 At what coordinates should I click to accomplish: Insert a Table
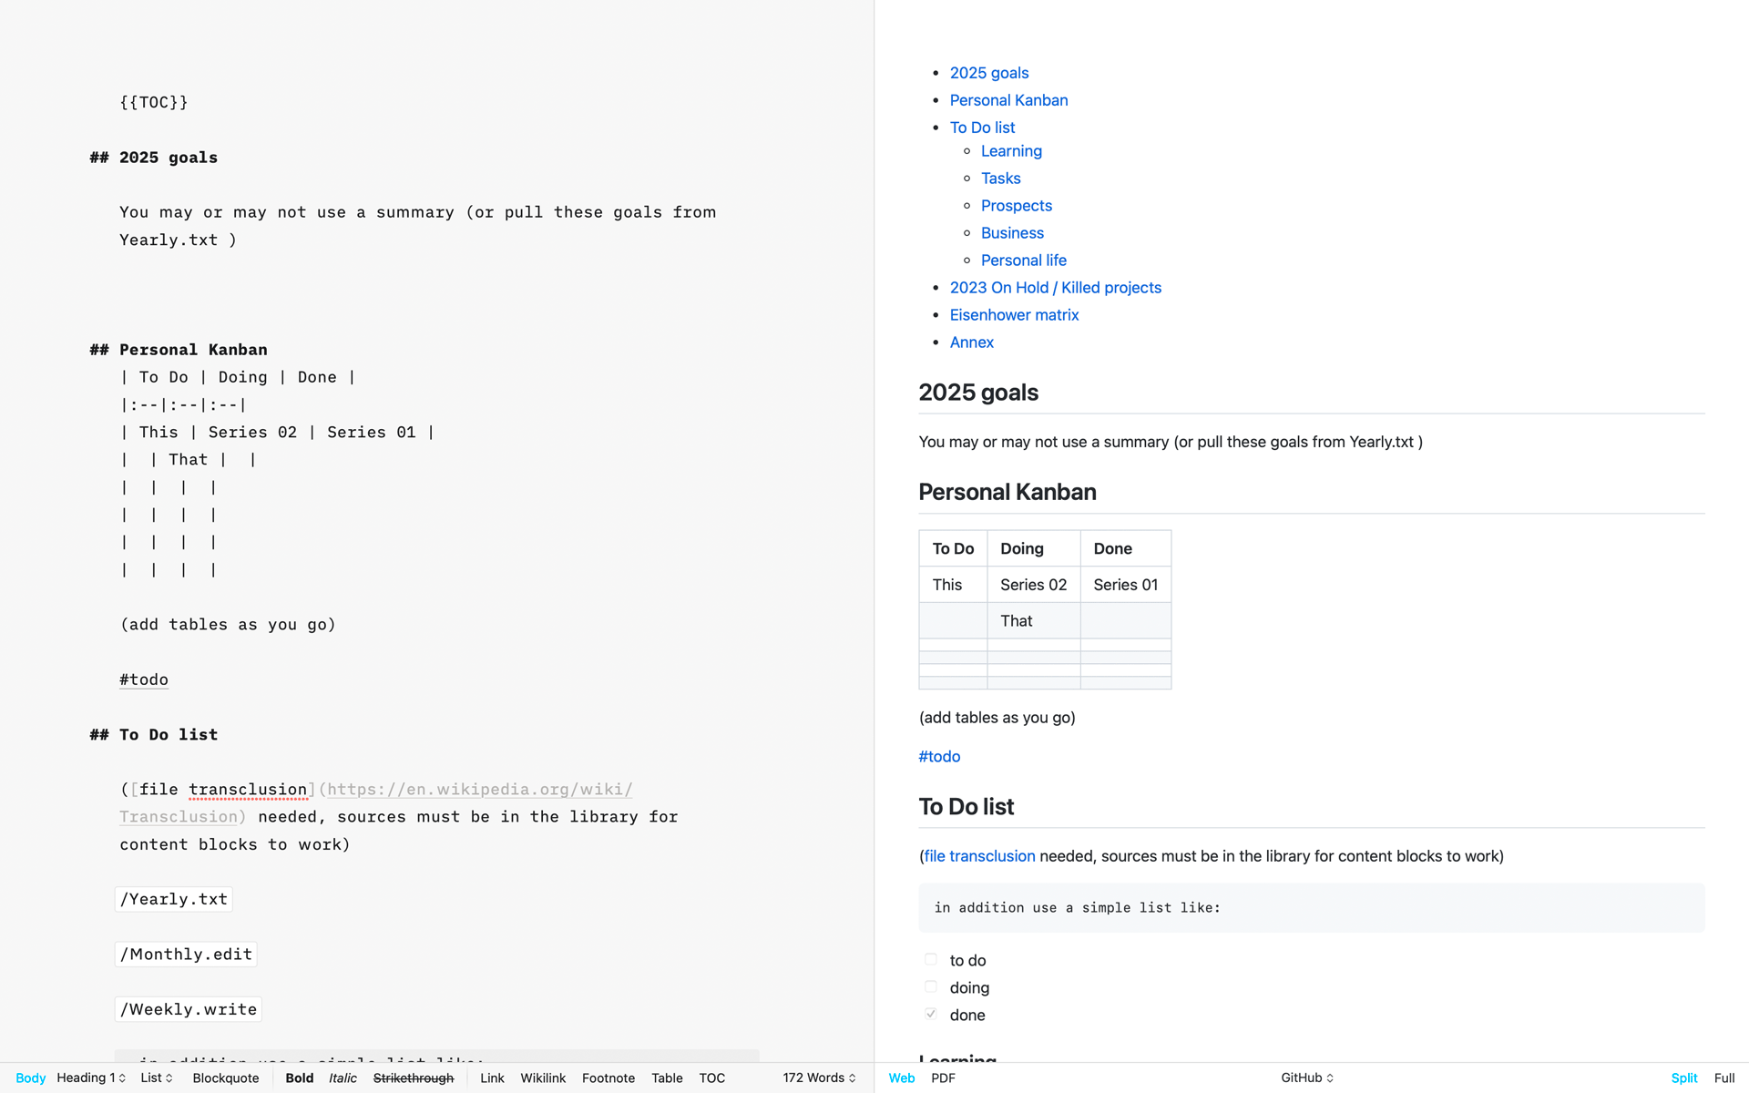(667, 1078)
